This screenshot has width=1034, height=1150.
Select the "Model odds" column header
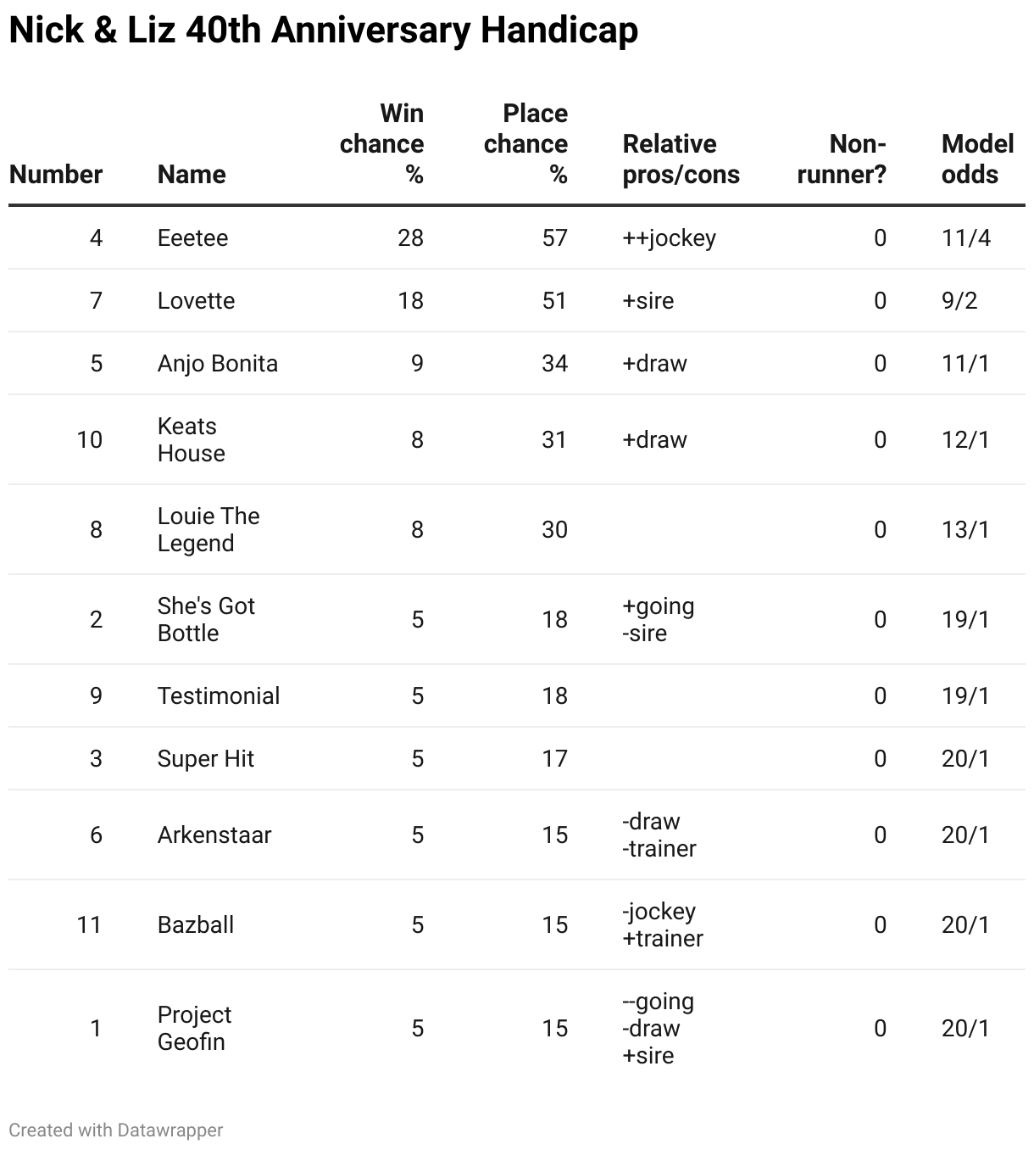977,159
